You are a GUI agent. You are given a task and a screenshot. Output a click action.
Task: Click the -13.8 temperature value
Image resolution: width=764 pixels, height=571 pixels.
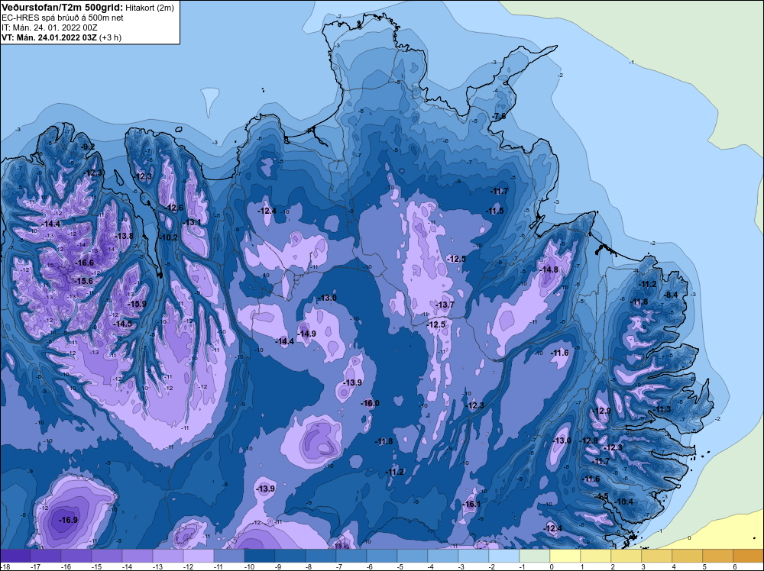124,236
